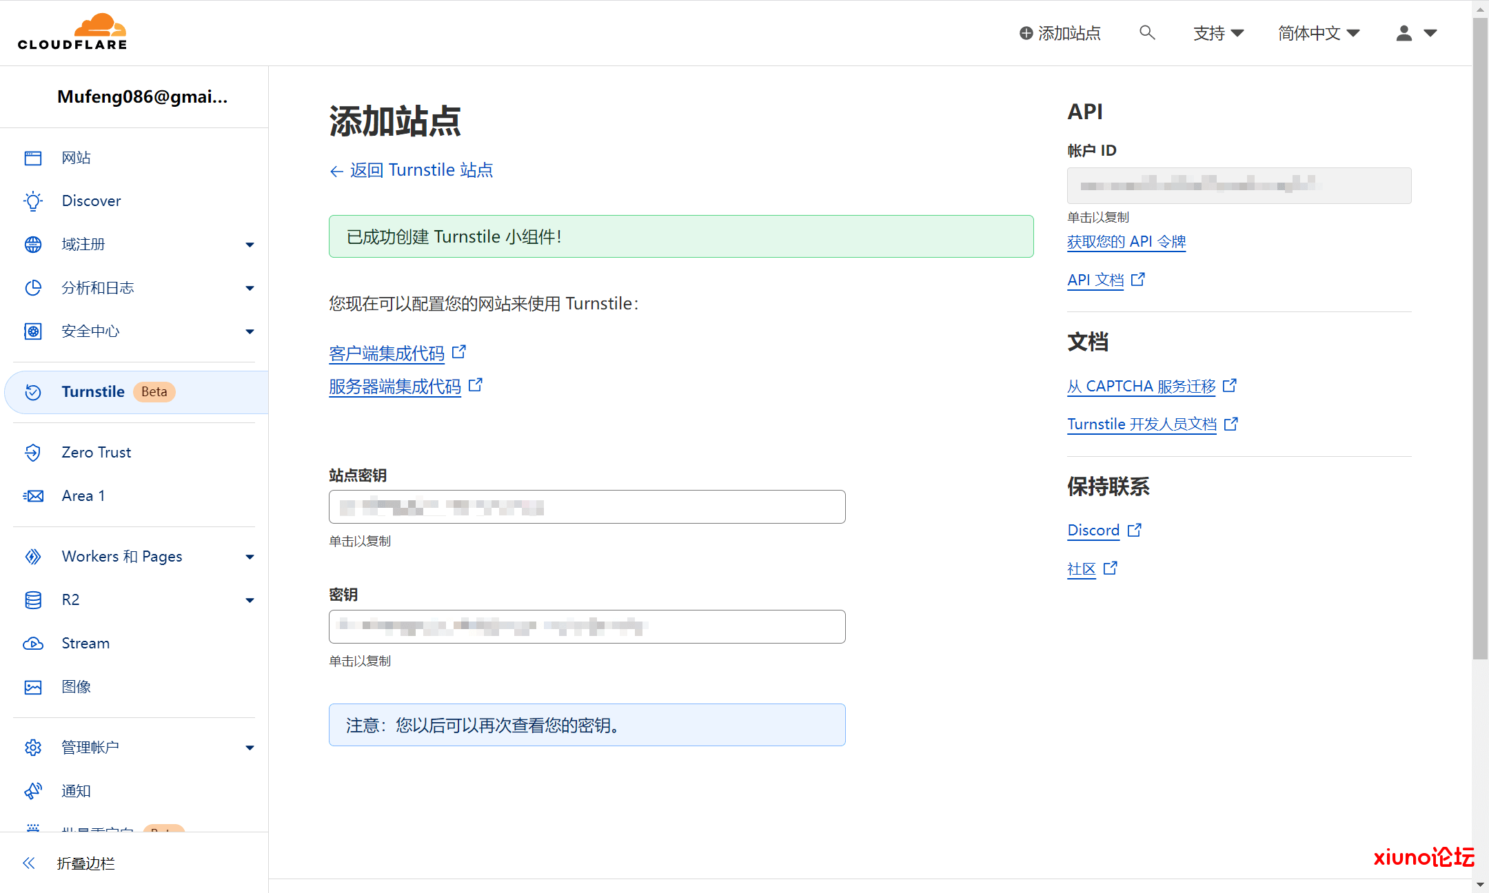Click the Cloudflare logo
Viewport: 1489px width, 893px height.
point(72,30)
